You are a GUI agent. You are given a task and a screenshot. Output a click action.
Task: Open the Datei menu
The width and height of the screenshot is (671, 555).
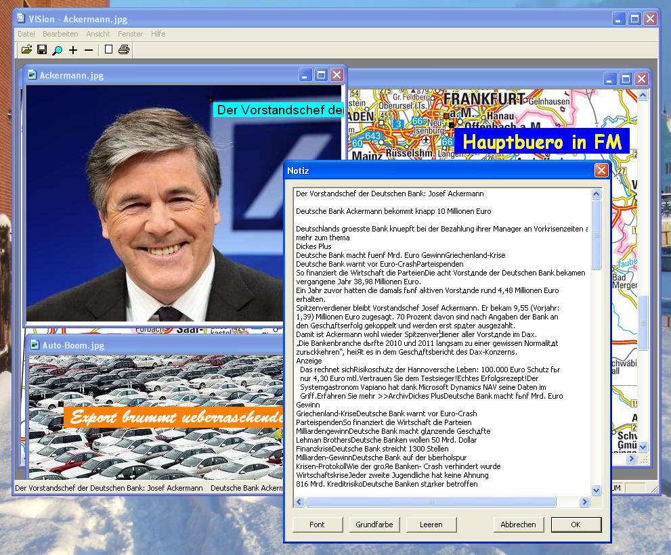click(x=26, y=34)
